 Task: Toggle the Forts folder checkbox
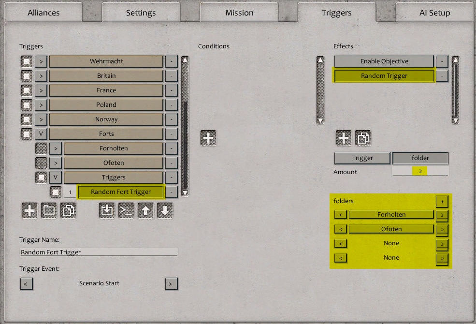(27, 134)
